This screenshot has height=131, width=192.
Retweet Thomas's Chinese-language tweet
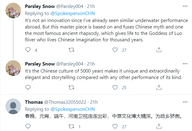71,126
